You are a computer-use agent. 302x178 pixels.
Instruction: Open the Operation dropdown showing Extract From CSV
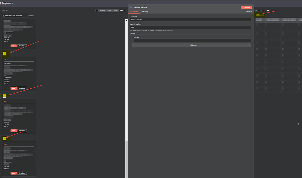191,20
